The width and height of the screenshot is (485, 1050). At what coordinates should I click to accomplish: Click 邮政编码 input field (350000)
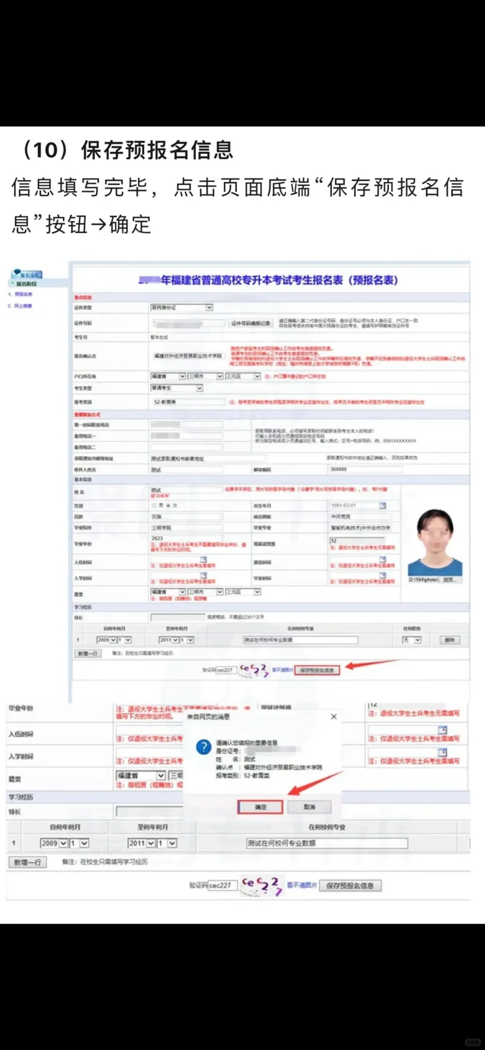pyautogui.click(x=365, y=469)
